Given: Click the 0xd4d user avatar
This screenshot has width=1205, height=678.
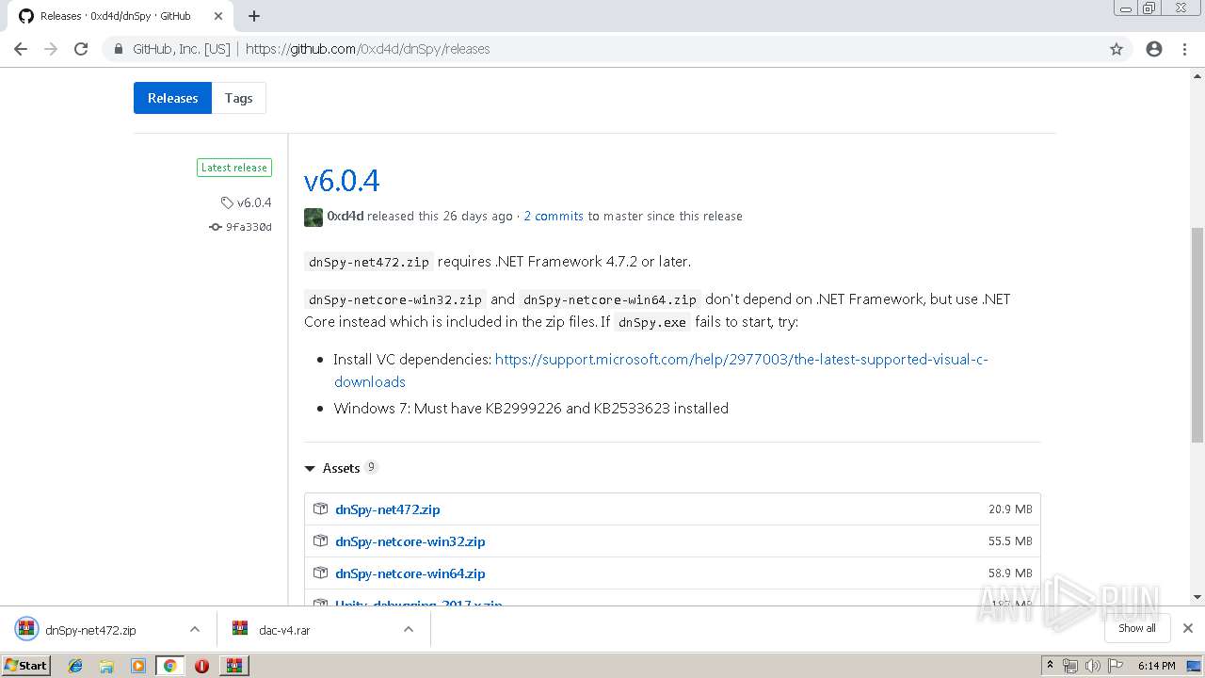Looking at the screenshot, I should coord(313,217).
